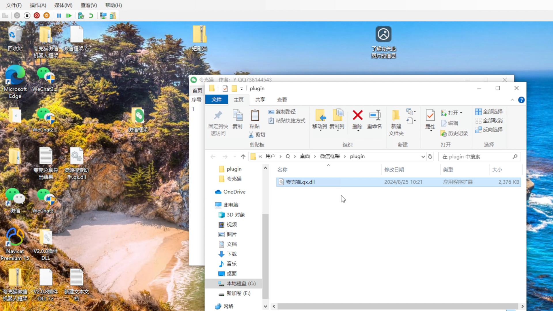Click 剪切 scissors button
Image resolution: width=553 pixels, height=311 pixels.
257,134
